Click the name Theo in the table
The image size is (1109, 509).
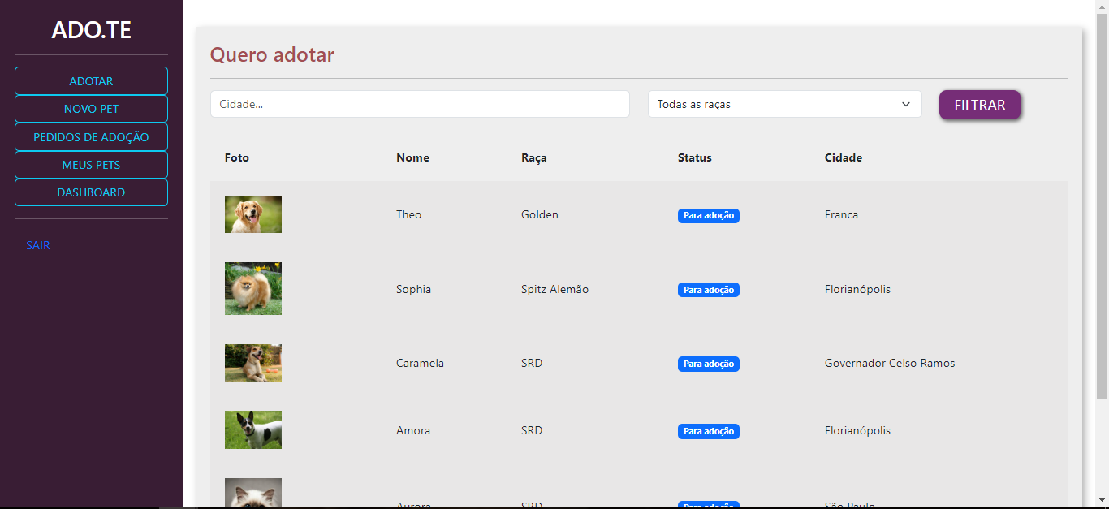tap(409, 214)
